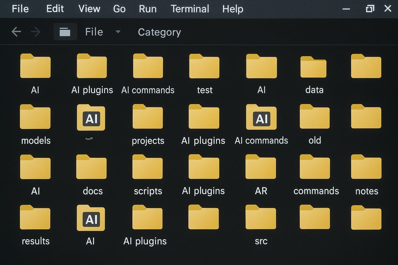This screenshot has height=265, width=398.
Task: Select the AR folder
Action: point(261,167)
